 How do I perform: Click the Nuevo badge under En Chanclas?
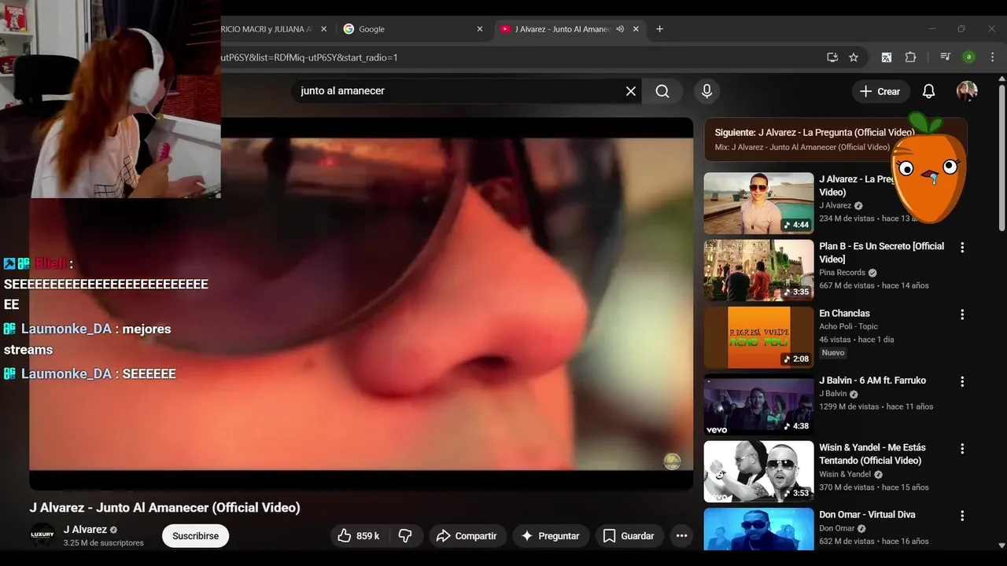click(x=833, y=353)
